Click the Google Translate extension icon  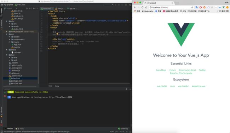point(196,7)
